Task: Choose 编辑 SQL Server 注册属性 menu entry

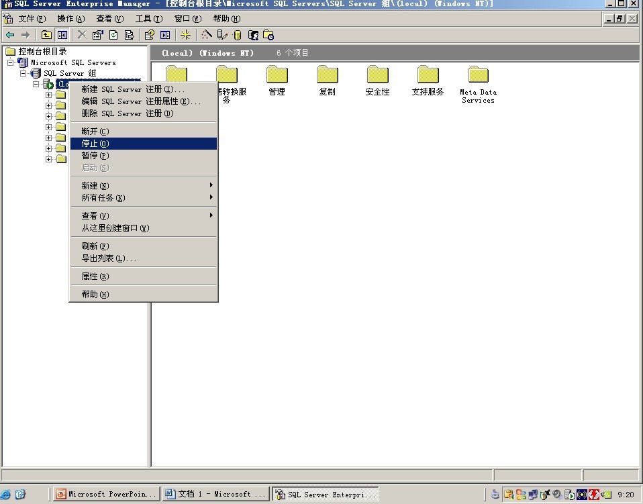Action: [x=144, y=101]
